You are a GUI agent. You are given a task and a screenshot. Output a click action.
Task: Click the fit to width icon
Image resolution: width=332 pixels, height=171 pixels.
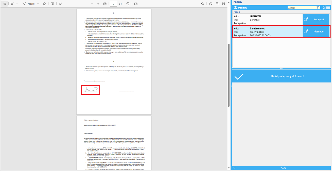105,4
